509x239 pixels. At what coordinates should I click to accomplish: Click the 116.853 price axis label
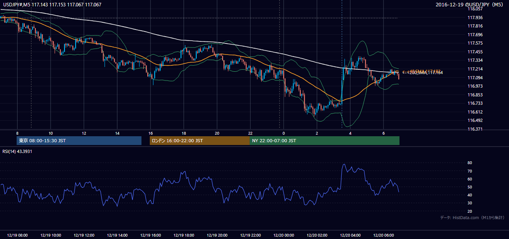(x=475, y=95)
